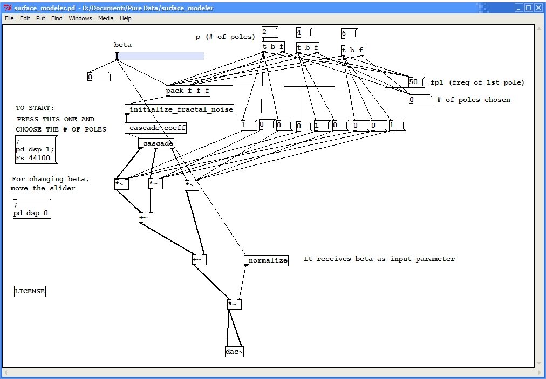Select the _cascade_coeff object
The image size is (546, 379).
click(155, 128)
